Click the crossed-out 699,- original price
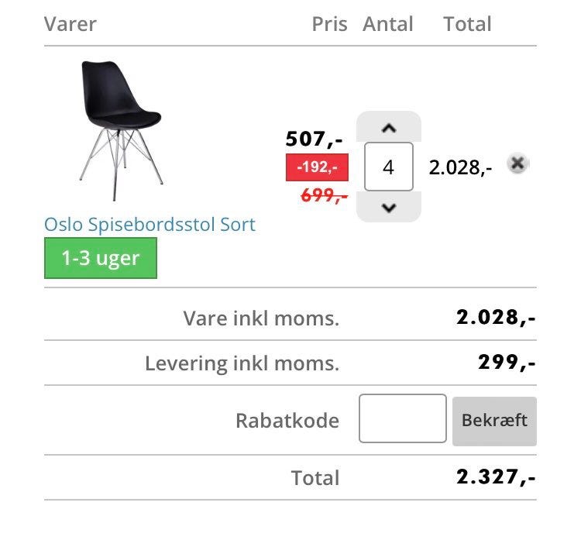 pos(324,195)
